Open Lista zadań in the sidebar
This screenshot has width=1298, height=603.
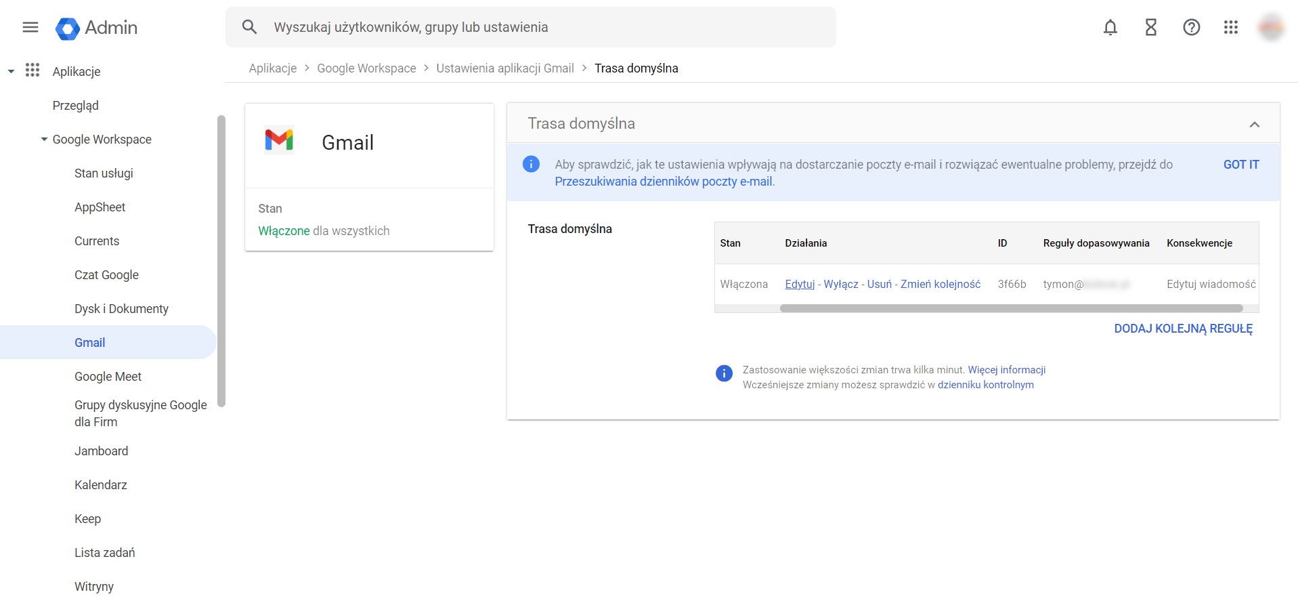(x=105, y=553)
